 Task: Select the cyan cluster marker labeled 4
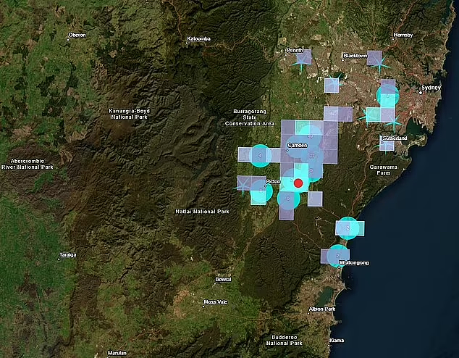pos(260,156)
